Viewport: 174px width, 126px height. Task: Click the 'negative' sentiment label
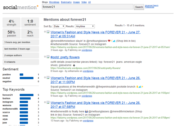coord(7,81)
